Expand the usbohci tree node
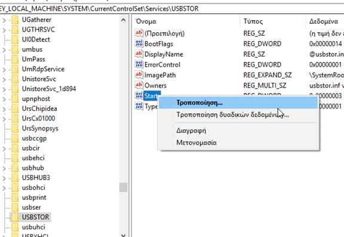This screenshot has height=237, width=344. coord(4,188)
